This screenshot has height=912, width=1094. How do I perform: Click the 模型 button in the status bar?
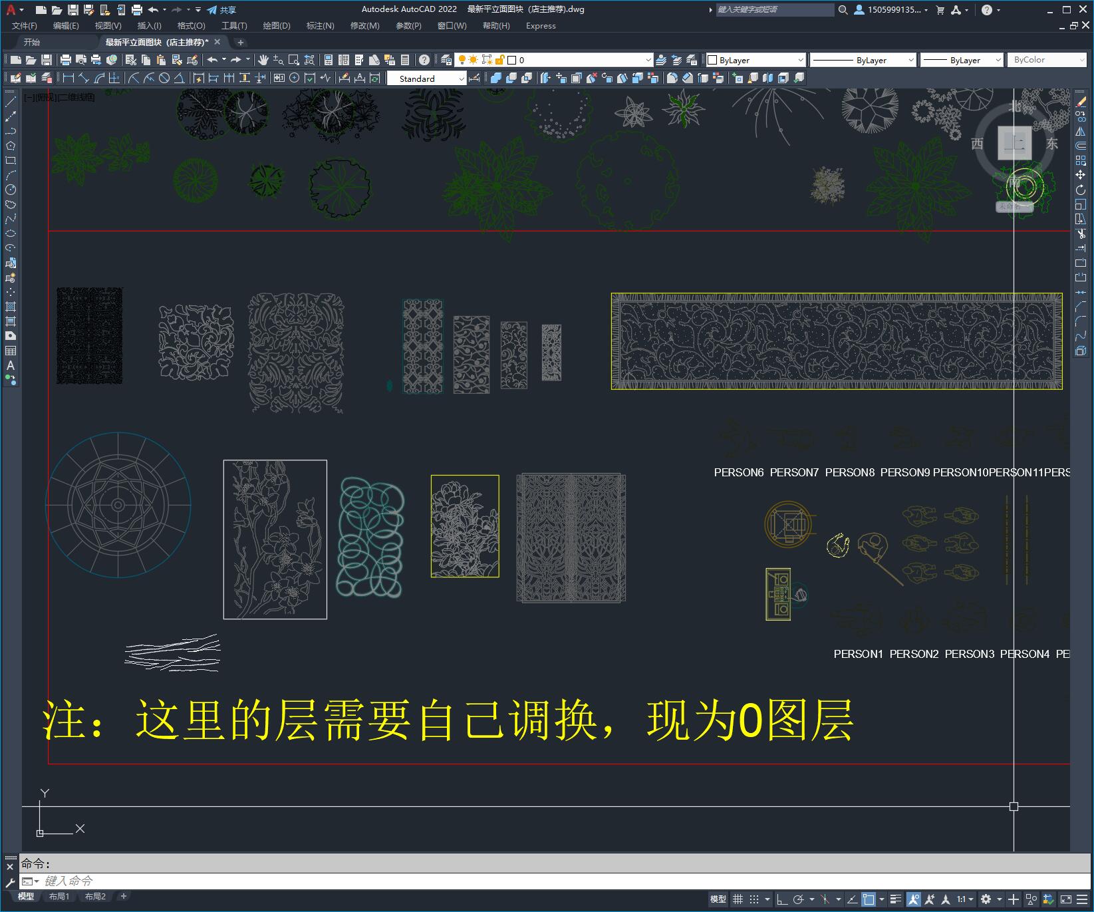pos(718,899)
